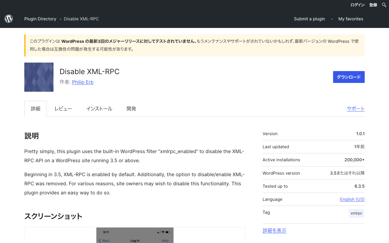Click the 200,000+ active installations value
The image size is (389, 243).
pyautogui.click(x=354, y=160)
